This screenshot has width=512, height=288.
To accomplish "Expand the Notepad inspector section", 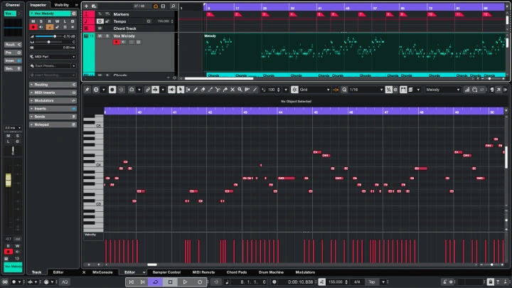I will (53, 124).
